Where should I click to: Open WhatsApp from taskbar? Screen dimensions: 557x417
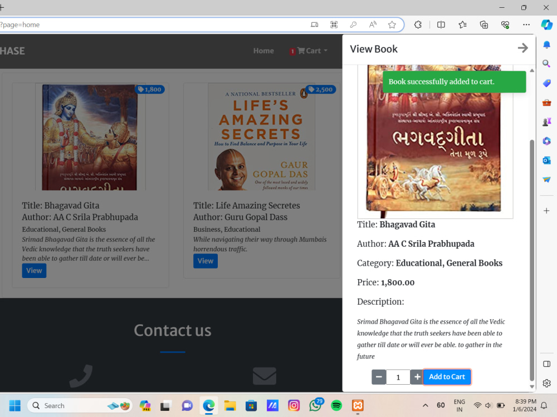(315, 405)
